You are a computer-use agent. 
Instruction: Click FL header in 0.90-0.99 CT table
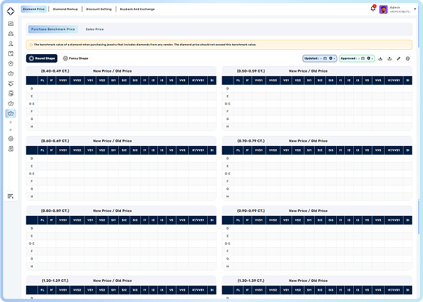(x=238, y=220)
